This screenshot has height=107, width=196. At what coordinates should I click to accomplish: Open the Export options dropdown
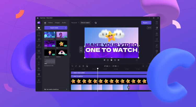[x=146, y=23]
